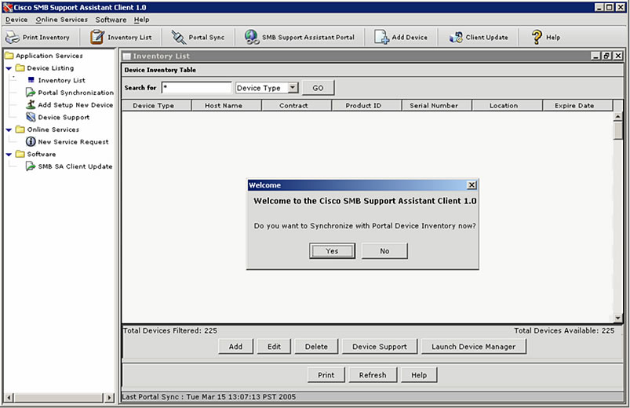
Task: Click the Print button at bottom
Action: (x=326, y=374)
